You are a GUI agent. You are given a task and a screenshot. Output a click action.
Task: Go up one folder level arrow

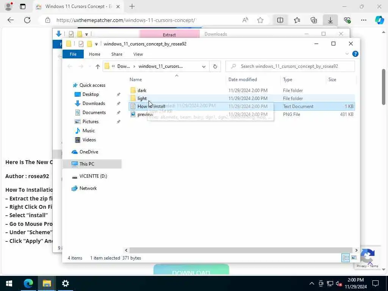97,66
